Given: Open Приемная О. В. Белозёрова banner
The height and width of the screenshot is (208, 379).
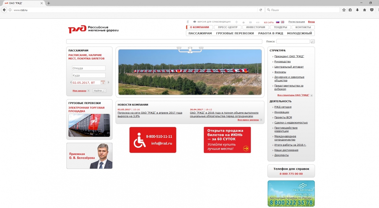Looking at the screenshot, I should [x=89, y=156].
